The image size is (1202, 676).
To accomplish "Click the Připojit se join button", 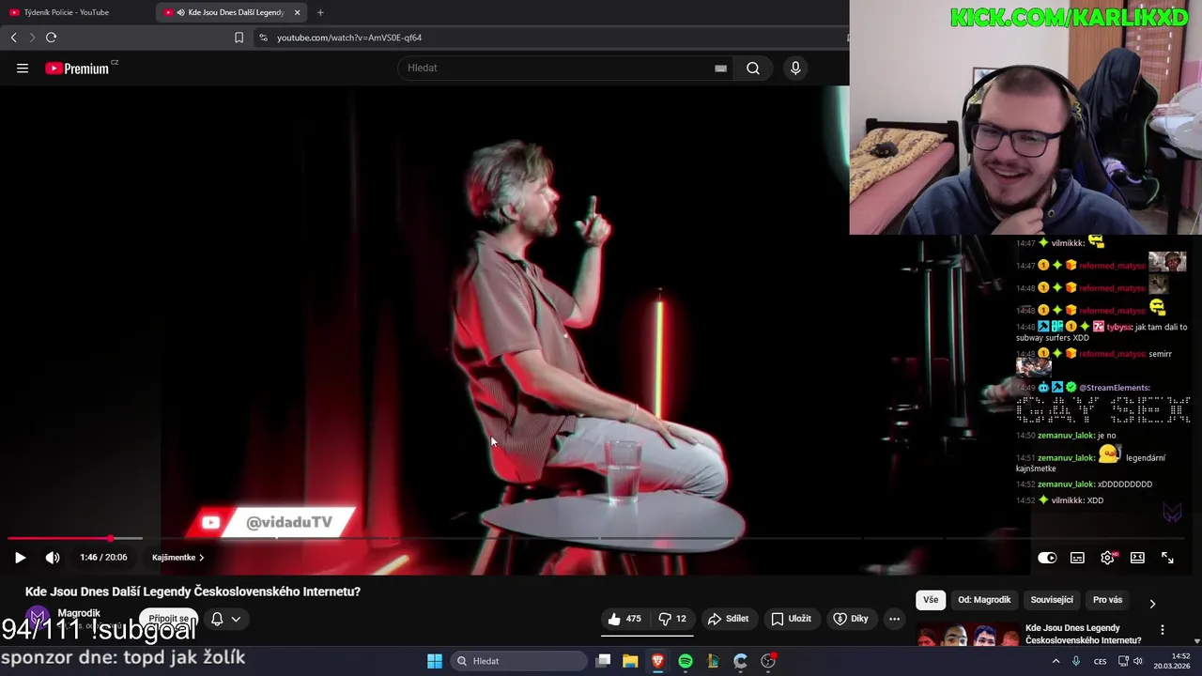I will click(169, 619).
